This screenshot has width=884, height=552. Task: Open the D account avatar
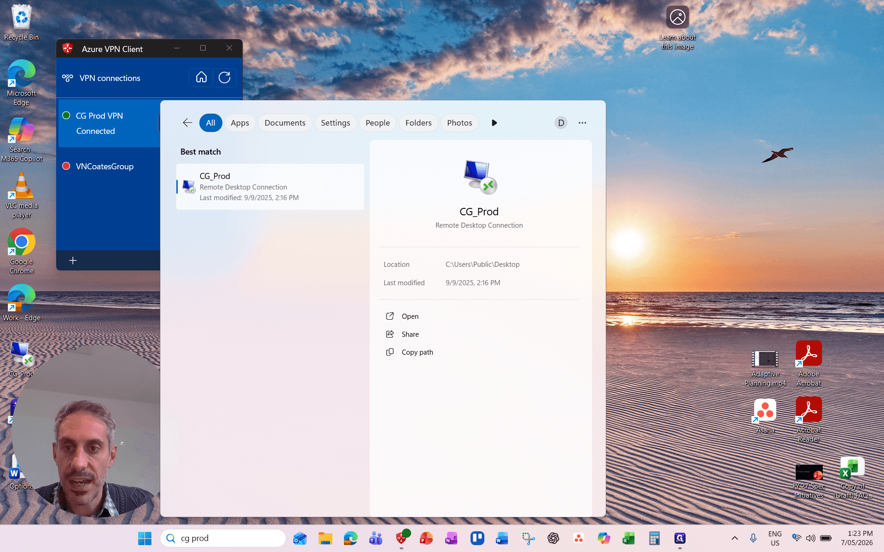561,123
